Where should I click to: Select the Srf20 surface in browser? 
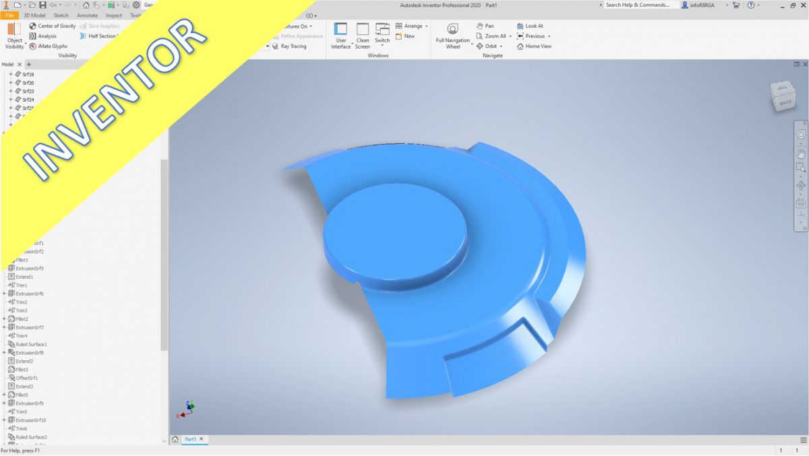[24, 83]
